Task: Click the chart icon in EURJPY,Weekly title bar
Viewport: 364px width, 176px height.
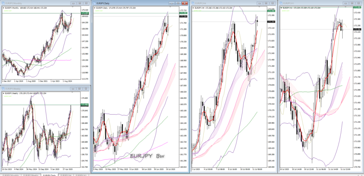Action: click(3, 89)
